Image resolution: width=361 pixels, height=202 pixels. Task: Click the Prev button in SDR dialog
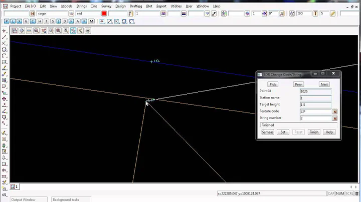pos(298,84)
